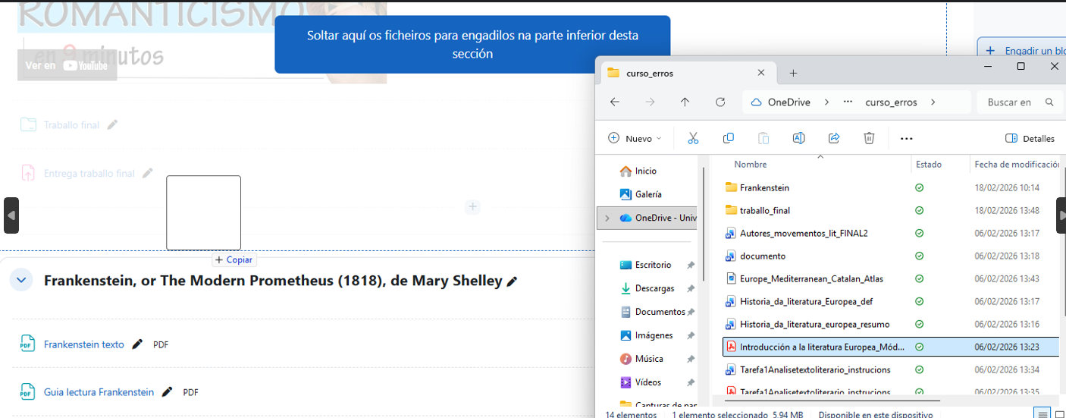Refresh the curso_erros folder view

tap(720, 102)
